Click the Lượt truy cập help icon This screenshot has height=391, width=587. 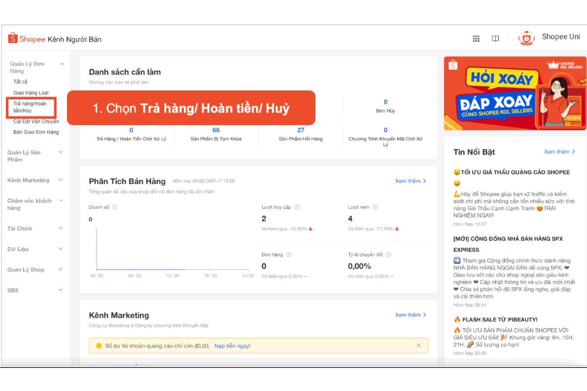pyautogui.click(x=297, y=207)
